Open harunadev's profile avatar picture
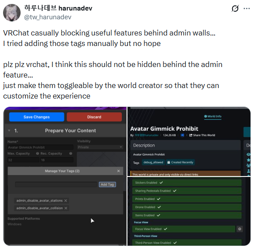Screen dimensions: 254x247 coord(12,13)
